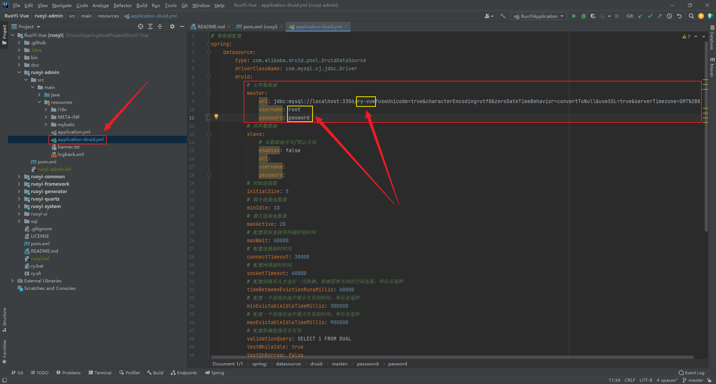Click the Git push arrow icon

[x=660, y=16]
